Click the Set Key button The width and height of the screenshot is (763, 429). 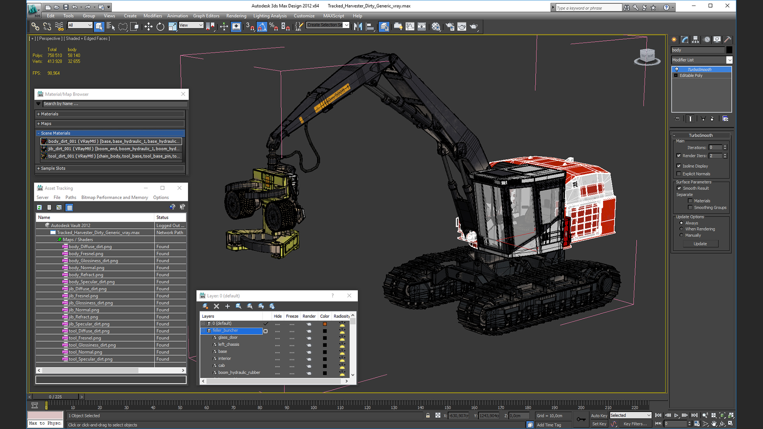click(x=598, y=424)
